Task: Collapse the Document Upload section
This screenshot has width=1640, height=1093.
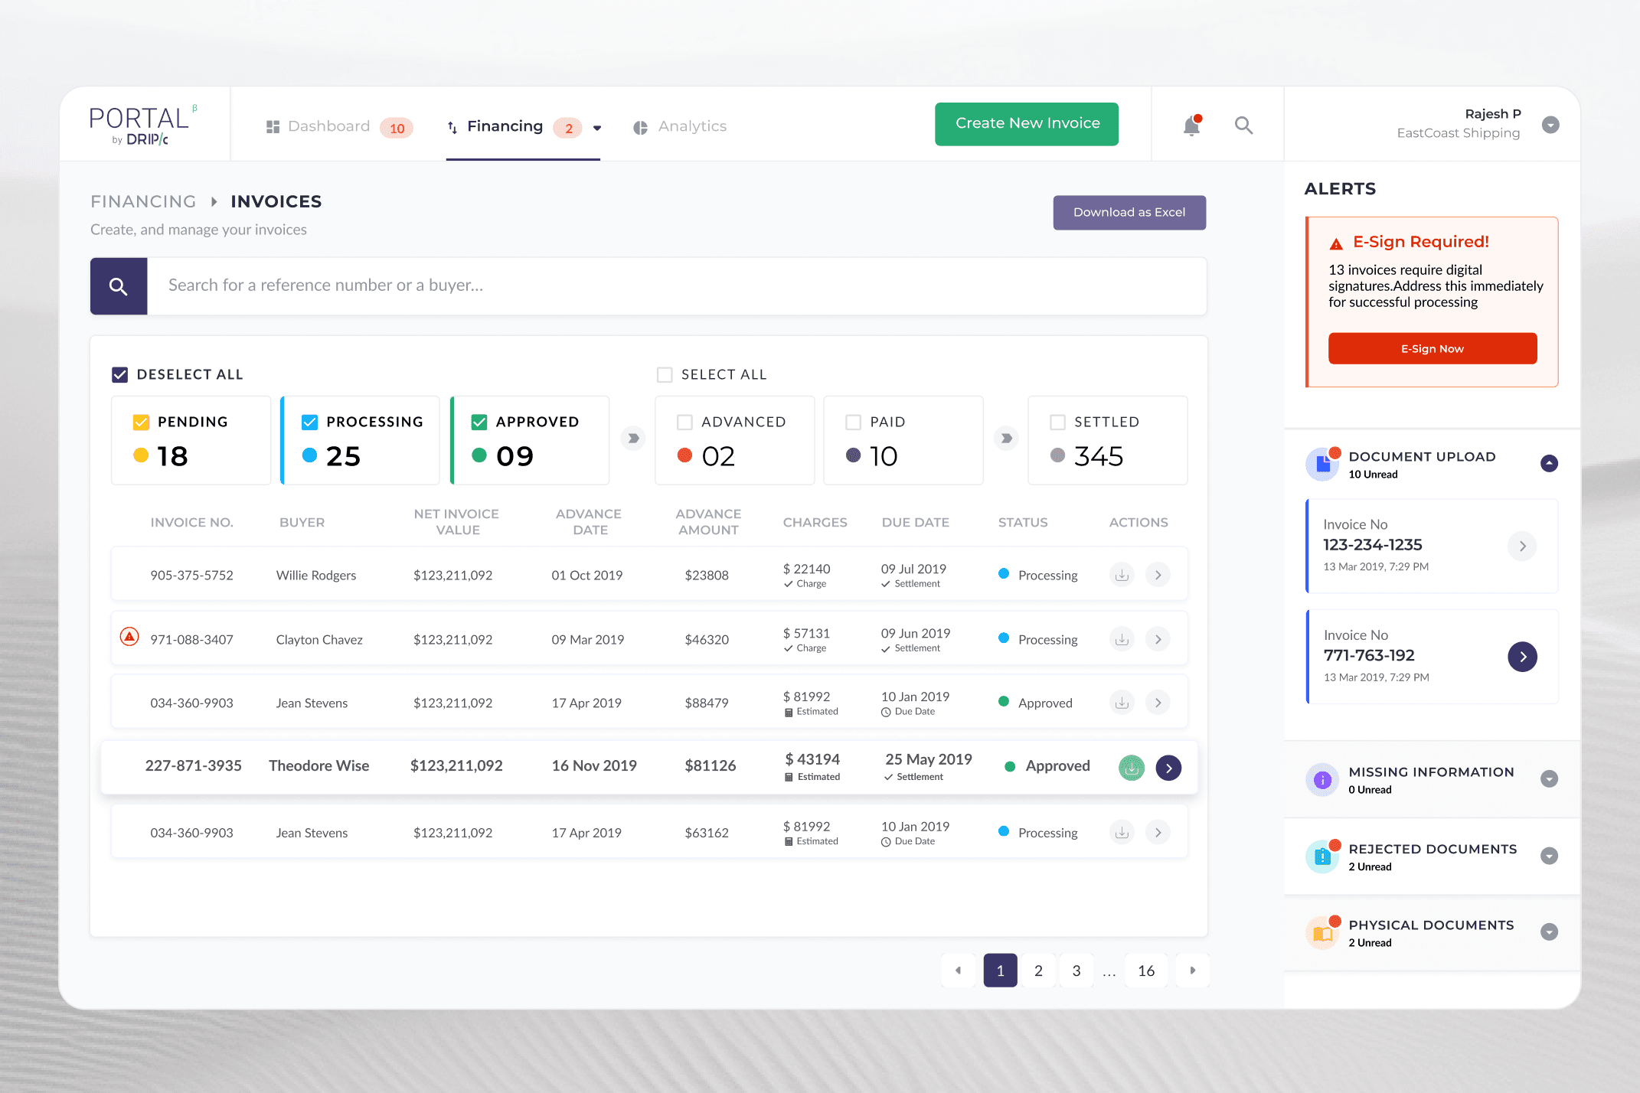Action: click(1549, 463)
